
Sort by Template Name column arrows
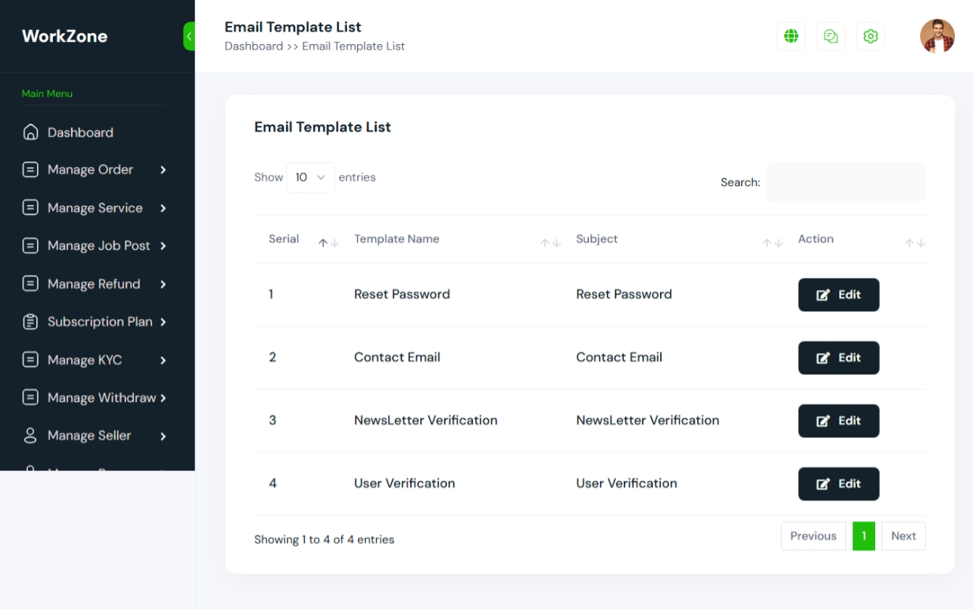point(550,243)
